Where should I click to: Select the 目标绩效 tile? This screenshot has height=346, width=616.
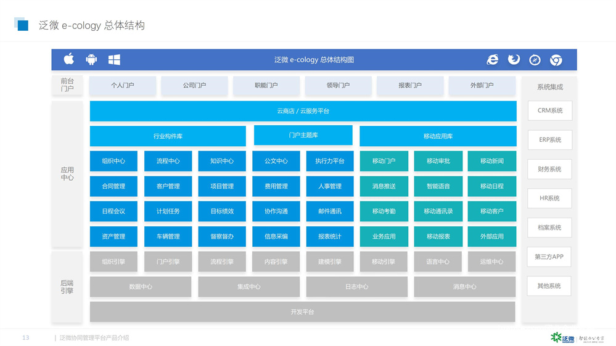click(222, 212)
